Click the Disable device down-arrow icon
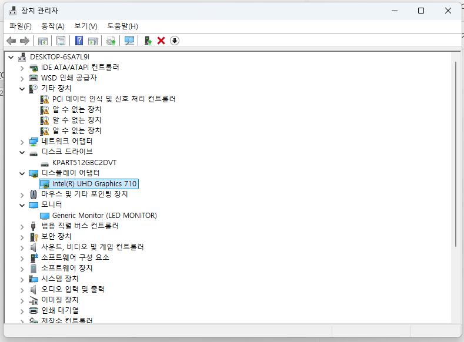464x342 pixels. pyautogui.click(x=175, y=41)
